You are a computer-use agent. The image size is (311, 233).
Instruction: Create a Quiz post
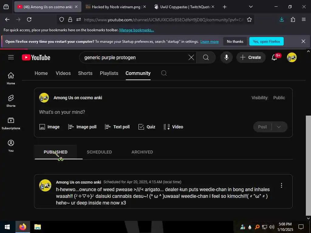147,127
